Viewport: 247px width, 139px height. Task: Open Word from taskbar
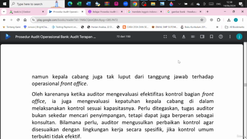click(88, 4)
